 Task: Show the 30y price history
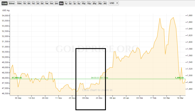pyautogui.click(x=100, y=3)
